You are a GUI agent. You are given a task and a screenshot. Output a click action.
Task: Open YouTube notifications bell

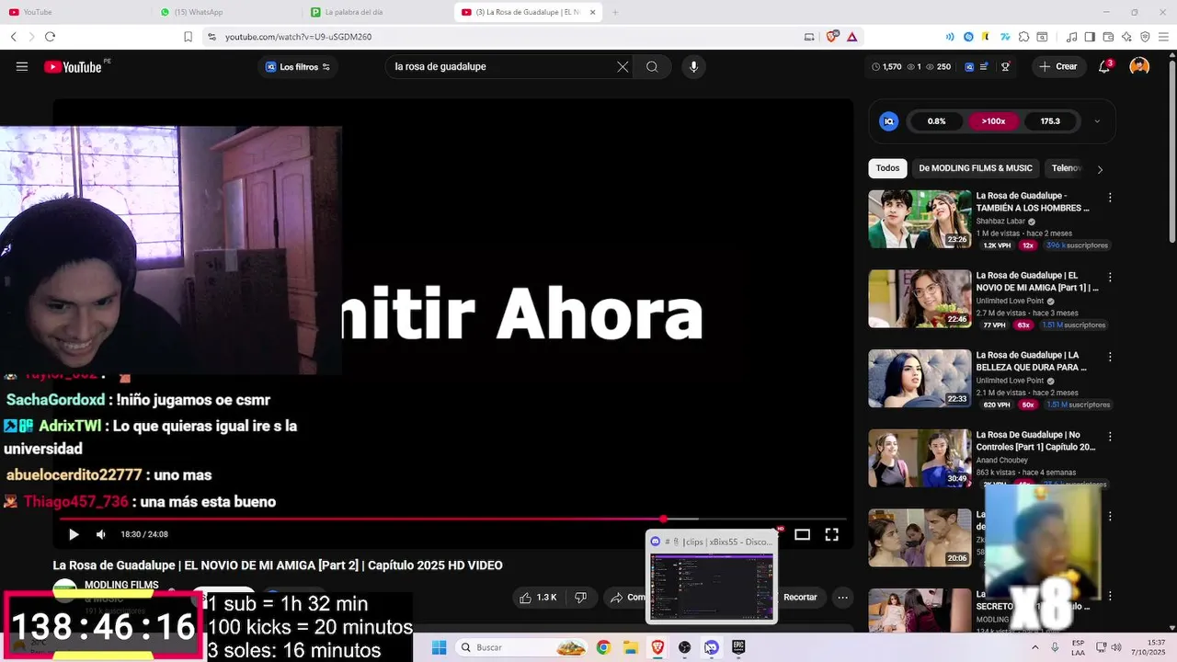click(1105, 66)
